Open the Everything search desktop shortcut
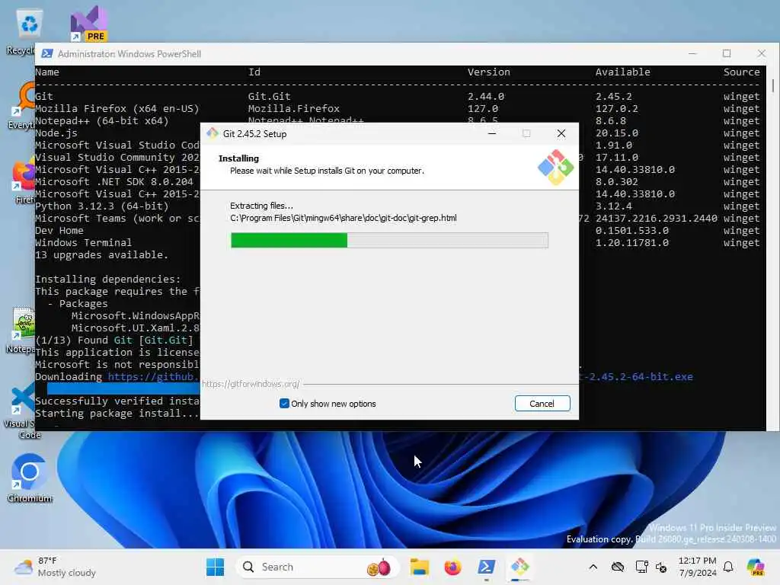This screenshot has height=585, width=780. click(x=22, y=104)
